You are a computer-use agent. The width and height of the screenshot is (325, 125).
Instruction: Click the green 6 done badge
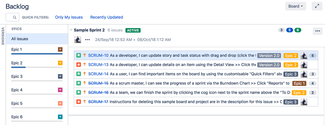point(298,30)
